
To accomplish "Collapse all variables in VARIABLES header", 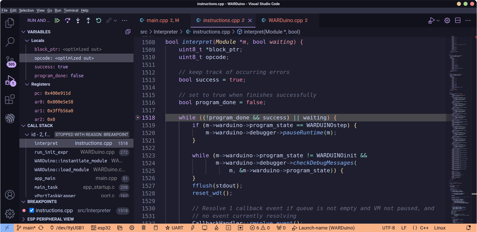I will pyautogui.click(x=128, y=32).
